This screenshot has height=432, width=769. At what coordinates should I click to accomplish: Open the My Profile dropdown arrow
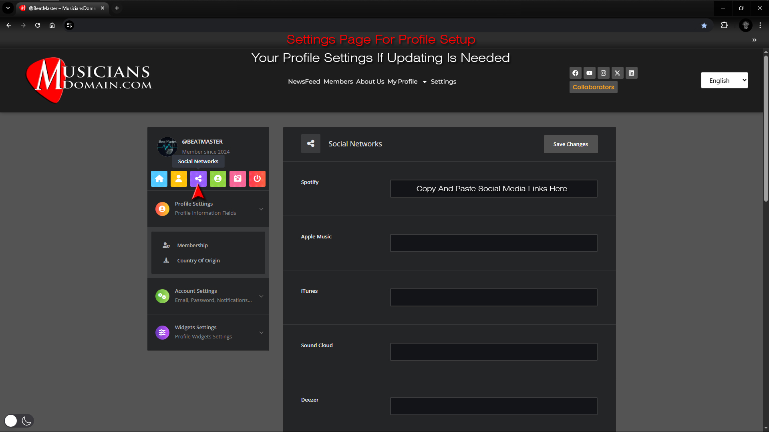click(425, 82)
